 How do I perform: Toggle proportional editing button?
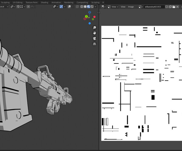[x=28, y=7]
